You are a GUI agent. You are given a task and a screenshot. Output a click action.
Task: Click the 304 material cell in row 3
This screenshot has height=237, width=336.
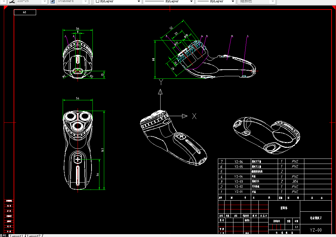pyautogui.click(x=295, y=182)
